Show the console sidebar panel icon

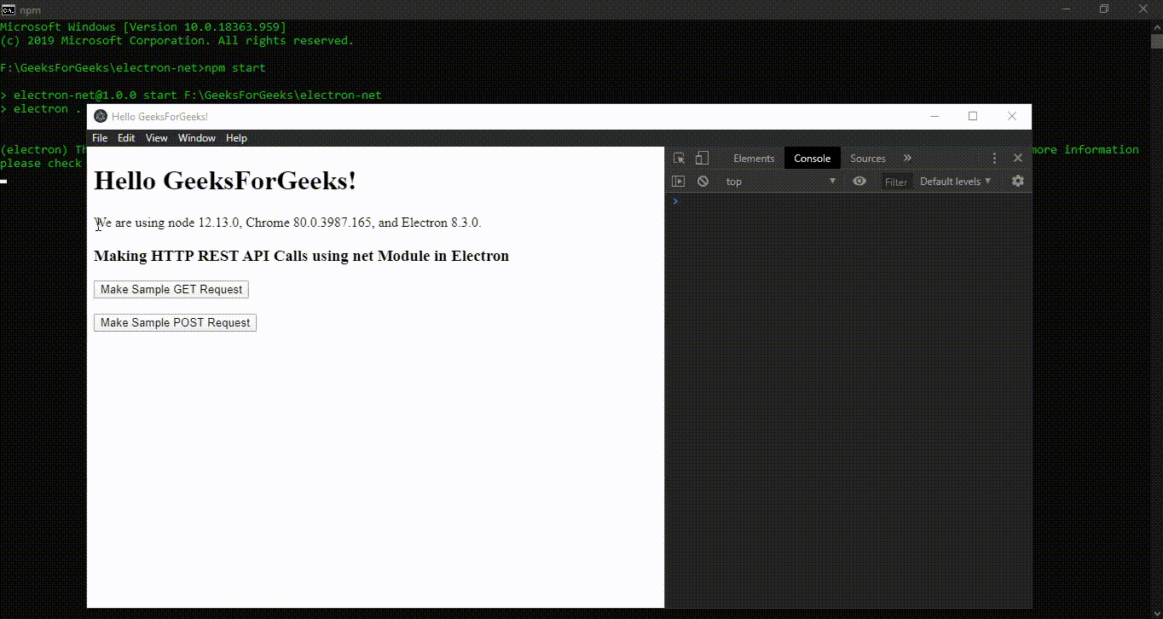click(679, 182)
